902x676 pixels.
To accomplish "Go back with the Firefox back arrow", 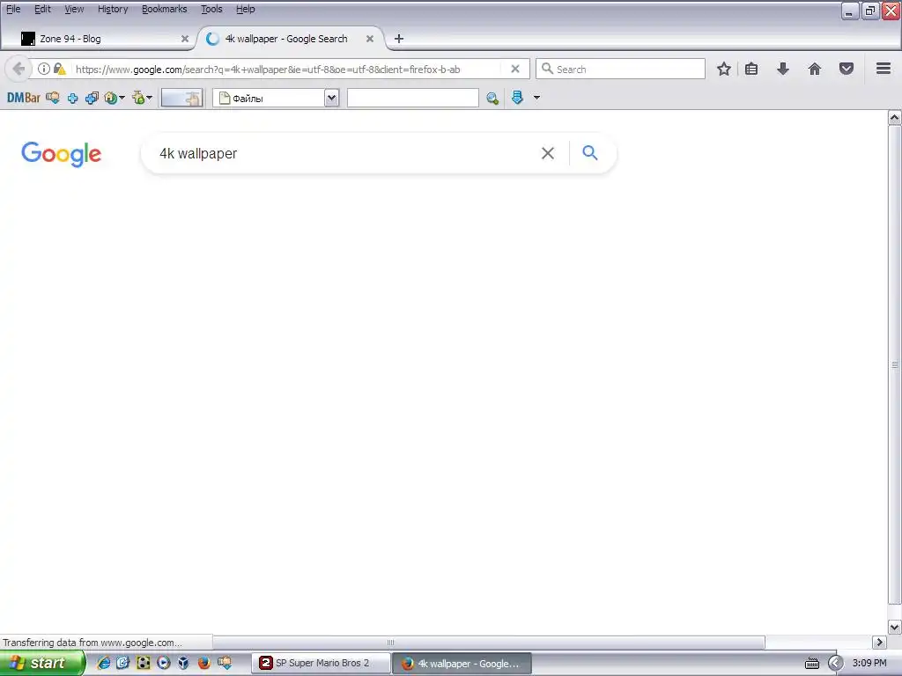I will [18, 69].
